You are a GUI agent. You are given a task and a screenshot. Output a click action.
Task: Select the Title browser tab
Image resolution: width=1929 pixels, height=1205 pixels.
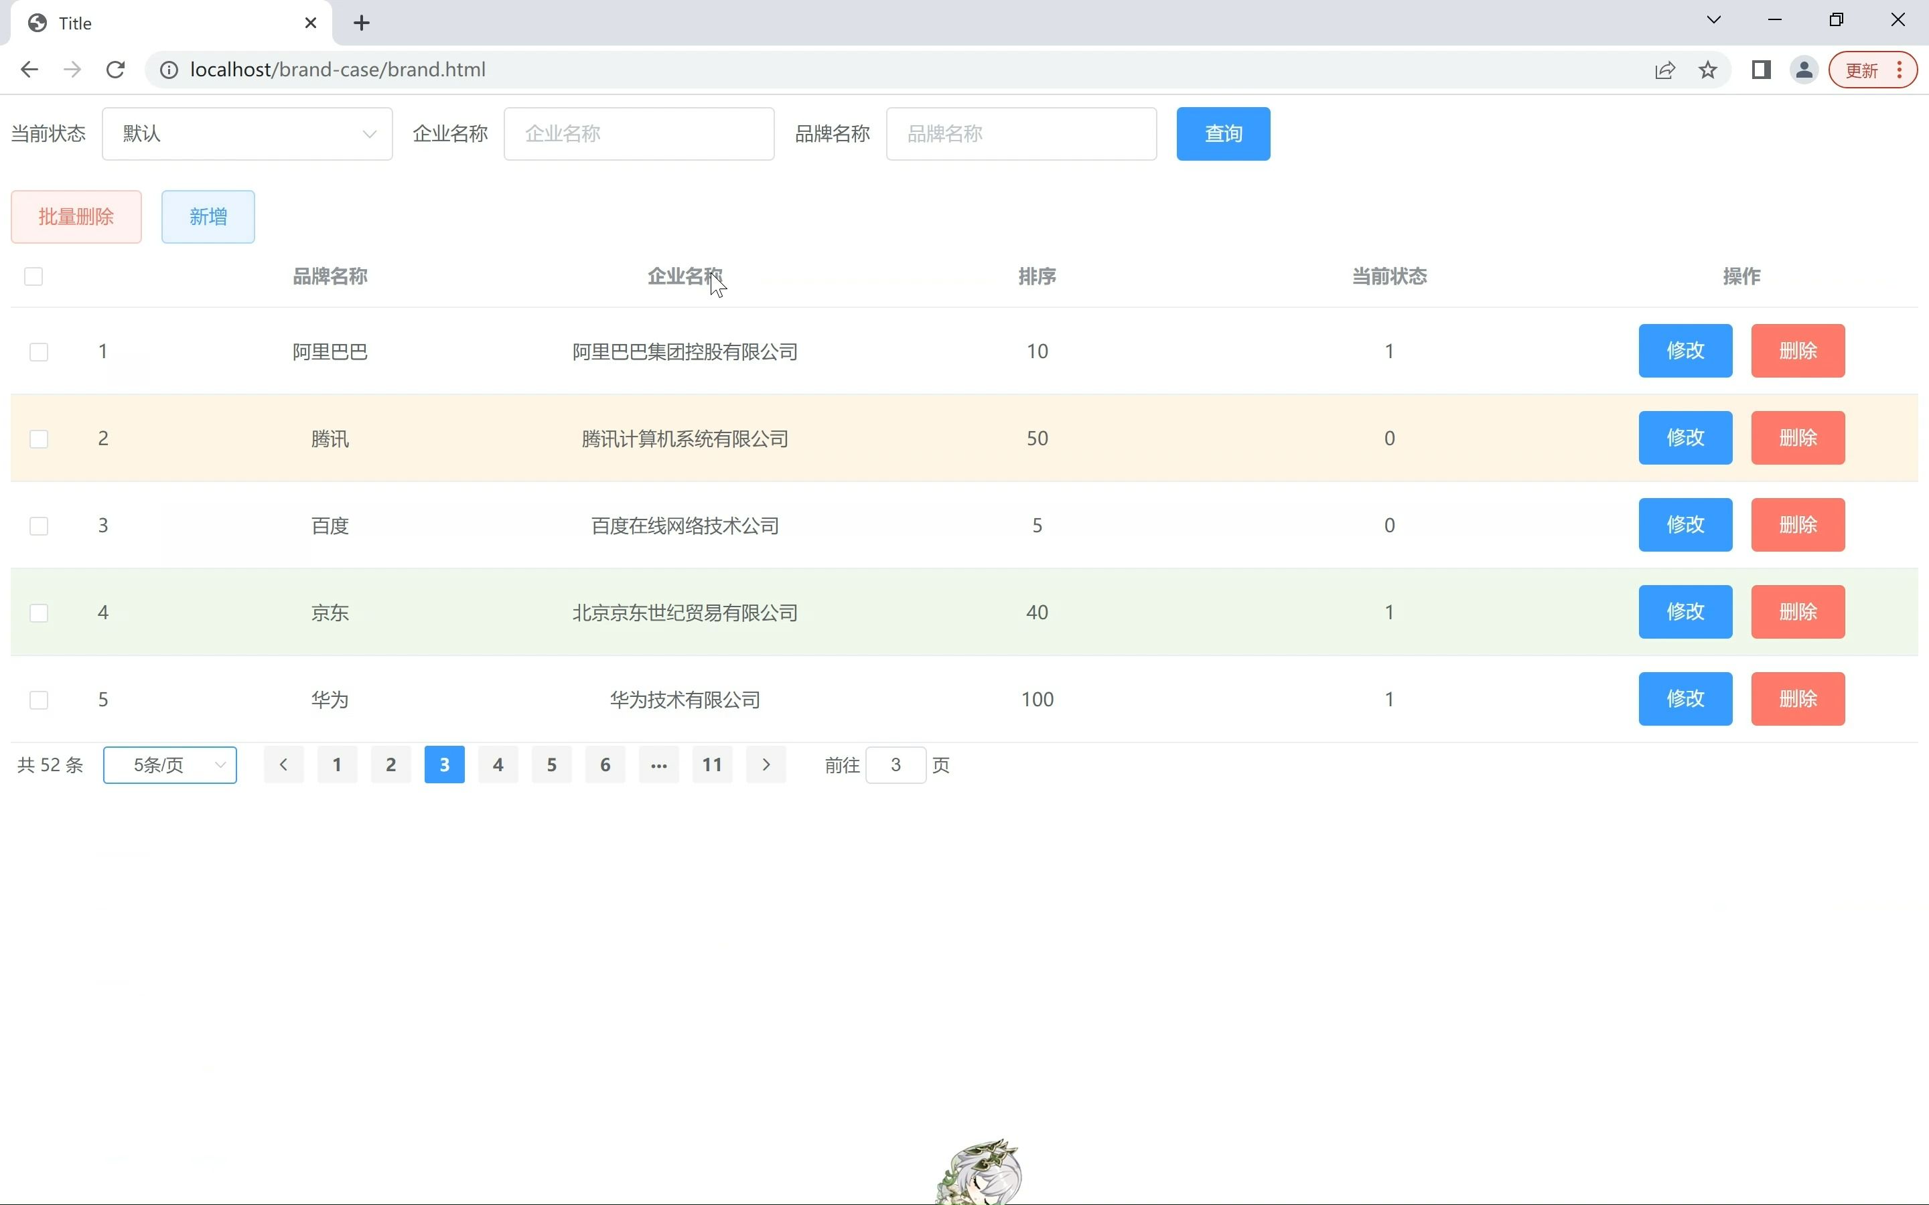click(x=171, y=23)
